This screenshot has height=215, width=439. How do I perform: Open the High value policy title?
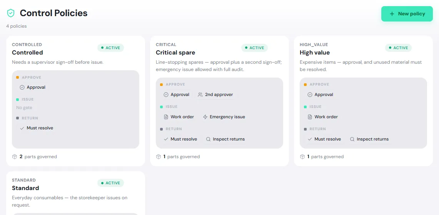315,53
